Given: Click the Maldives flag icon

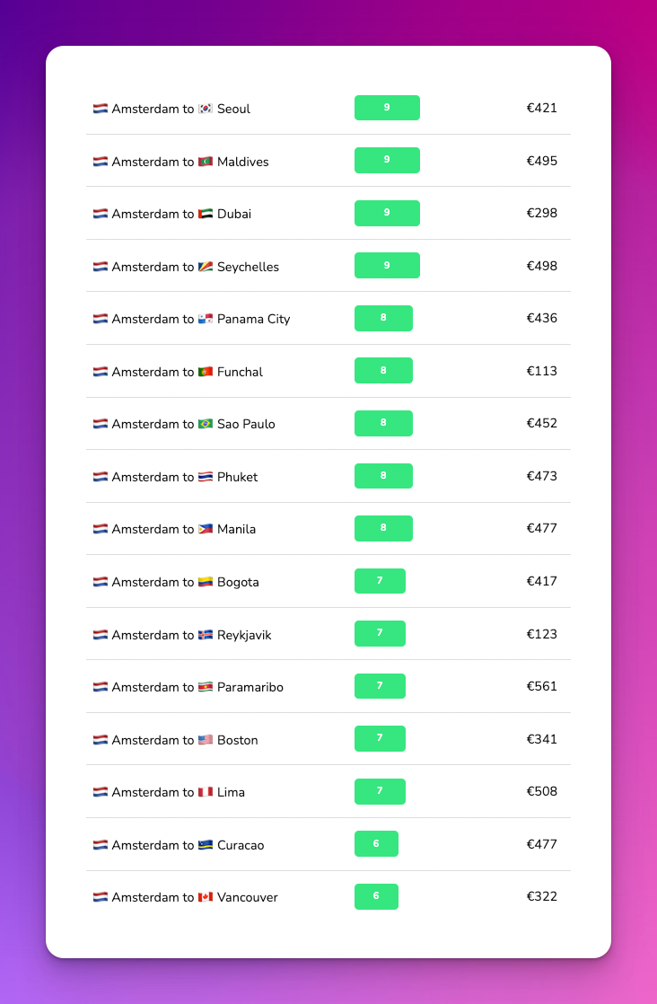Looking at the screenshot, I should 206,162.
